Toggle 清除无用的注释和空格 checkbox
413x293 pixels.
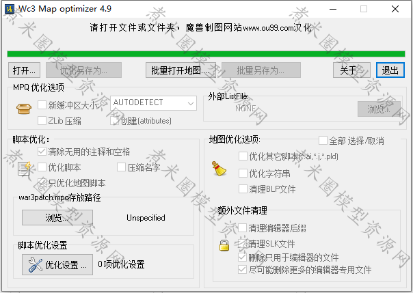tap(42, 151)
